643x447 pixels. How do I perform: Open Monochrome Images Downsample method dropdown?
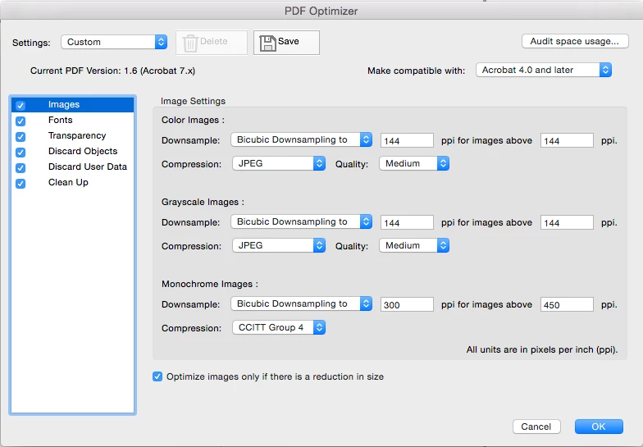coord(302,303)
